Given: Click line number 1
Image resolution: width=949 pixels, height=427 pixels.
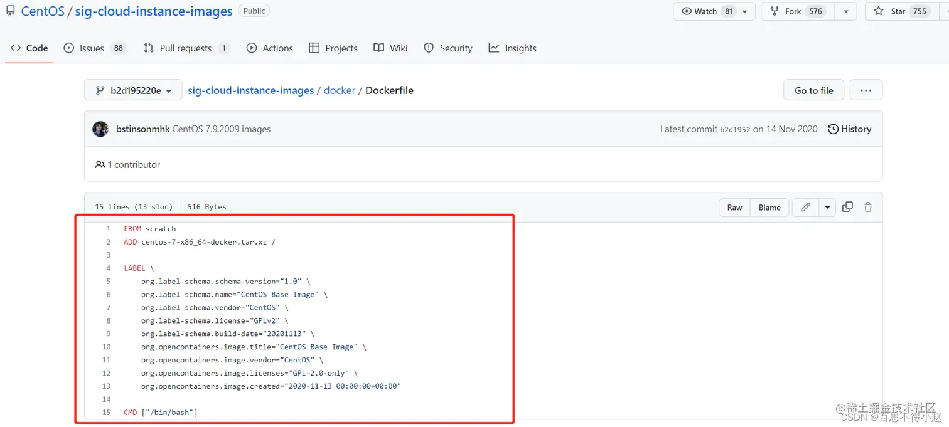Looking at the screenshot, I should point(108,229).
